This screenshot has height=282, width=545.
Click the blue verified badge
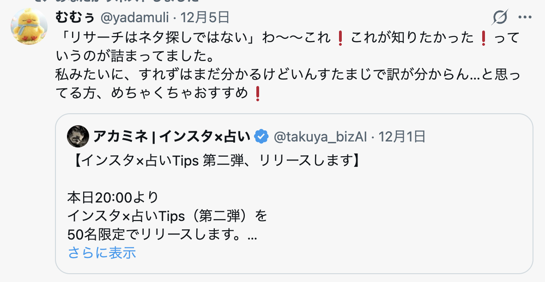click(261, 137)
